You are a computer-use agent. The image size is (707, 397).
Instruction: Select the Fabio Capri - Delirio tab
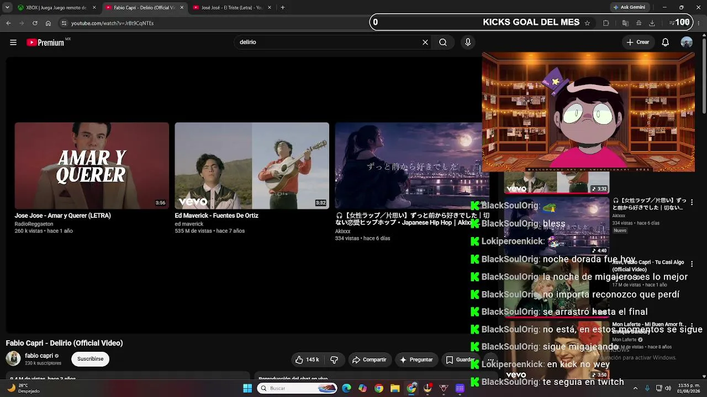pyautogui.click(x=145, y=8)
